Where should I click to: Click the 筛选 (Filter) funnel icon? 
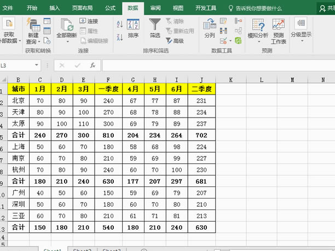point(155,27)
